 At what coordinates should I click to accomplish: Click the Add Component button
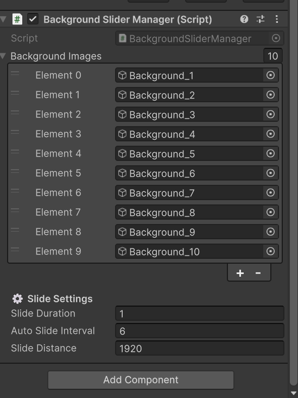click(x=141, y=380)
